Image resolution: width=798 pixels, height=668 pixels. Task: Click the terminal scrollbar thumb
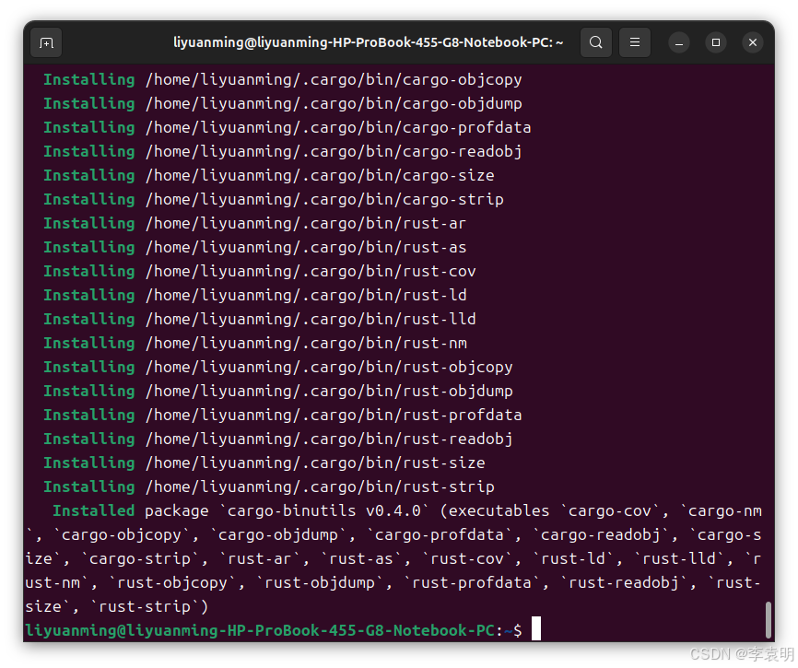(x=769, y=620)
